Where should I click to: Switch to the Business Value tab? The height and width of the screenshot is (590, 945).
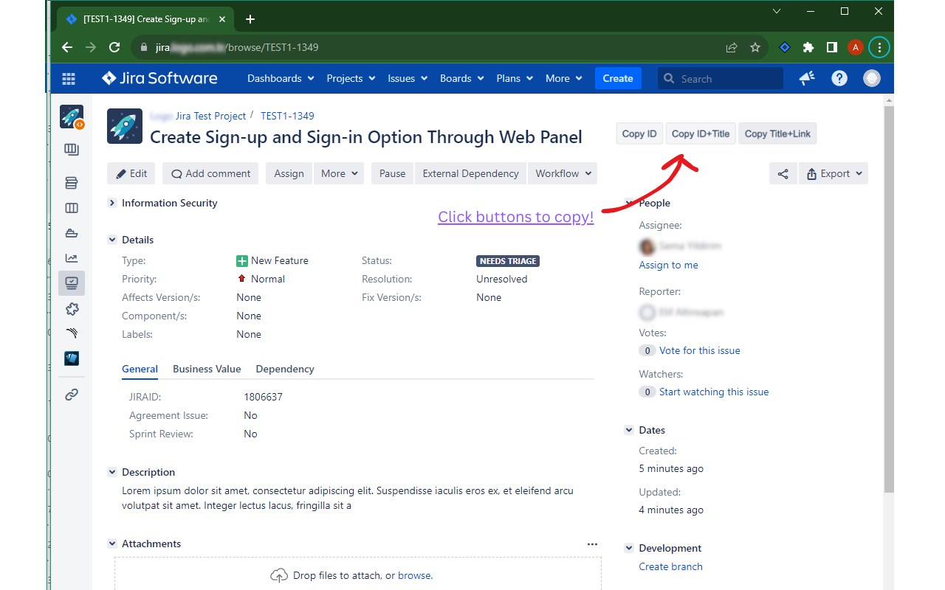coord(207,369)
